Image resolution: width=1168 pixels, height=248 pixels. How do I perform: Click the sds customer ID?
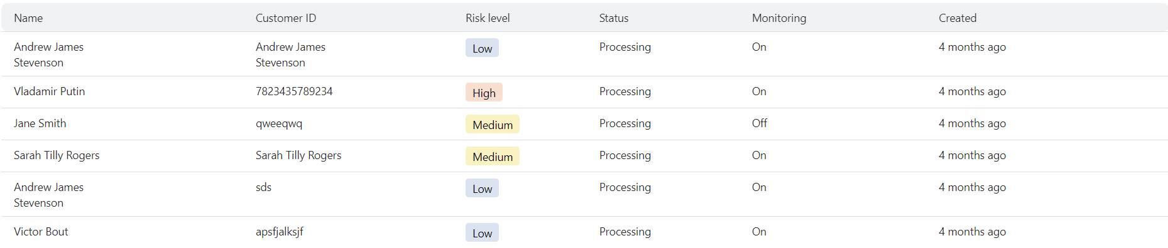263,187
